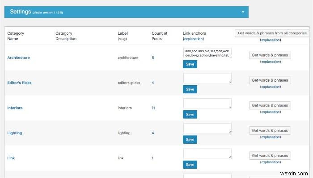
Task: Click the Category Name column header
Action: pos(16,36)
